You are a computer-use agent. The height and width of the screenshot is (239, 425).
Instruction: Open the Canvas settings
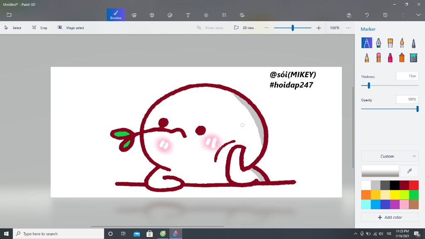point(224,15)
